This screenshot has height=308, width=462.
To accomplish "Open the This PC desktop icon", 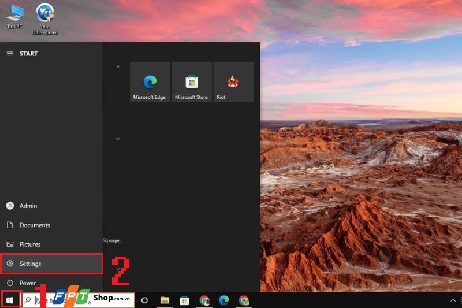I will point(15,17).
